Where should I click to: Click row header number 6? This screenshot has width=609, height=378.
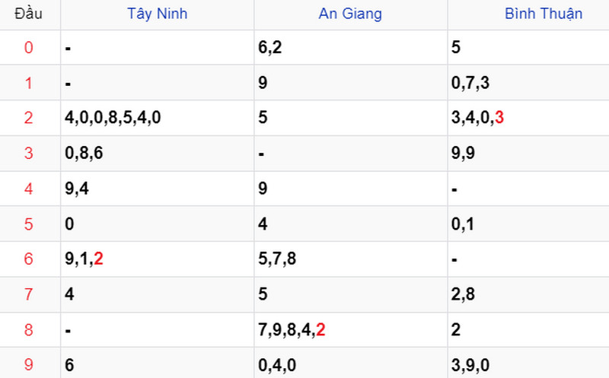pyautogui.click(x=29, y=259)
